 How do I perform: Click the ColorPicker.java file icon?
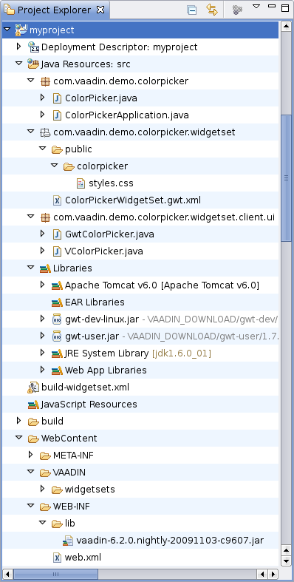(x=57, y=98)
